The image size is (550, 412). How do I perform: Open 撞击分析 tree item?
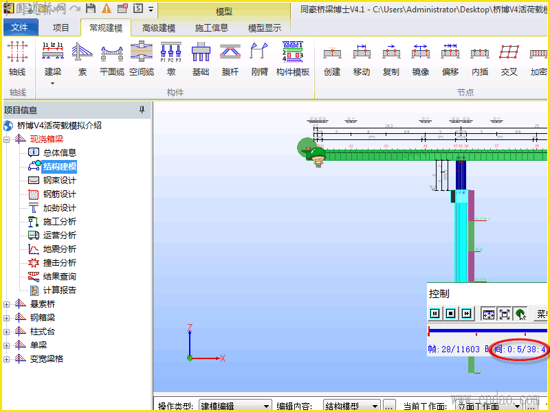point(59,263)
